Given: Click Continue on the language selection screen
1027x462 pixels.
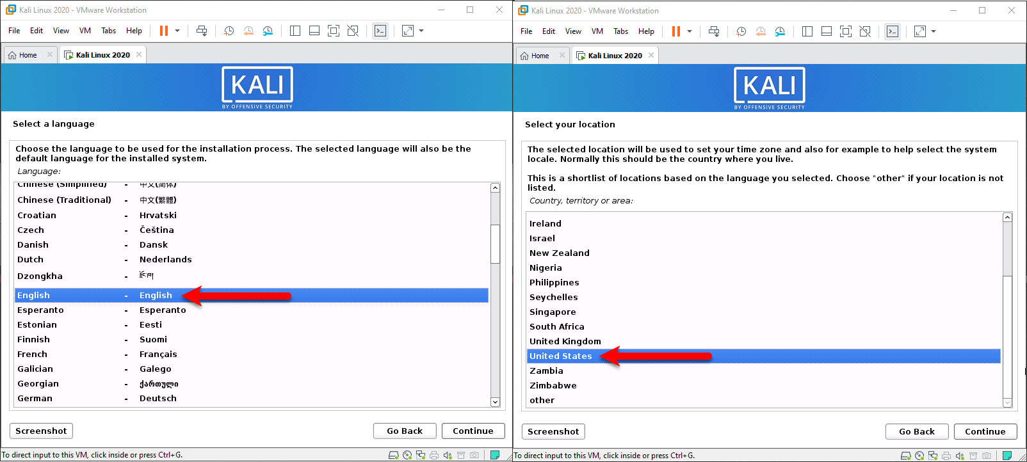Looking at the screenshot, I should 473,431.
